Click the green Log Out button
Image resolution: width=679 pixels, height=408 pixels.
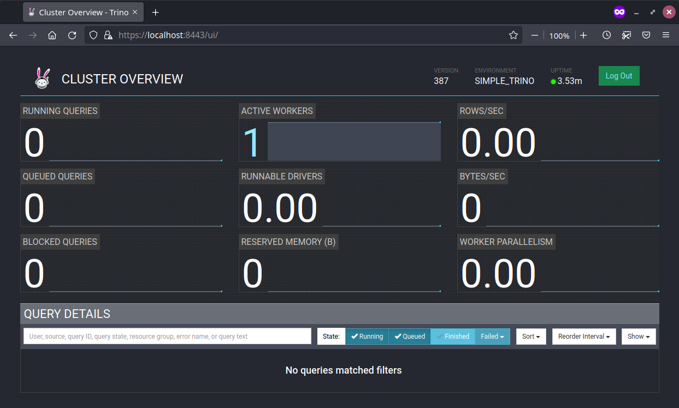[618, 76]
